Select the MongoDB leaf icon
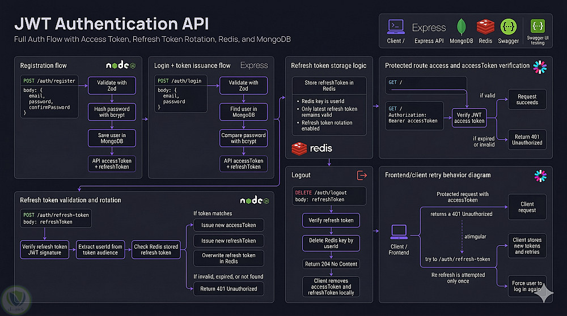Image resolution: width=567 pixels, height=316 pixels. [x=461, y=27]
